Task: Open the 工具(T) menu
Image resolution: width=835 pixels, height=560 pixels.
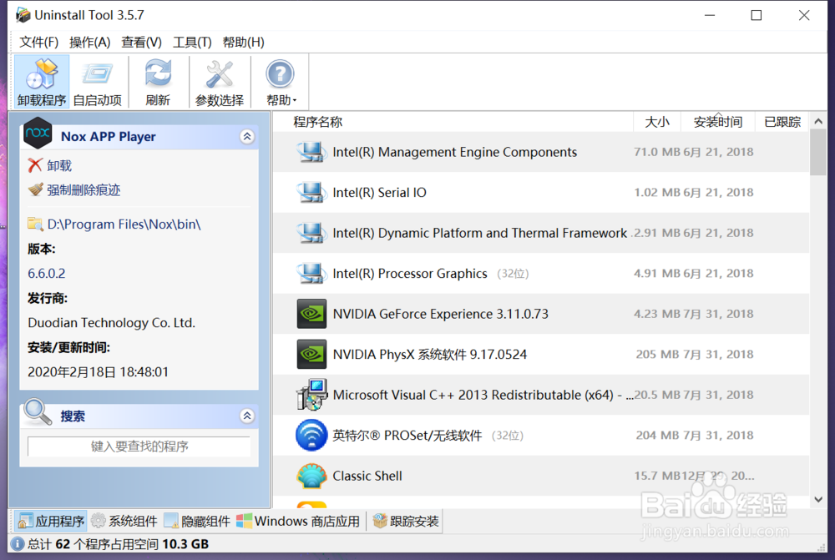Action: coord(192,42)
